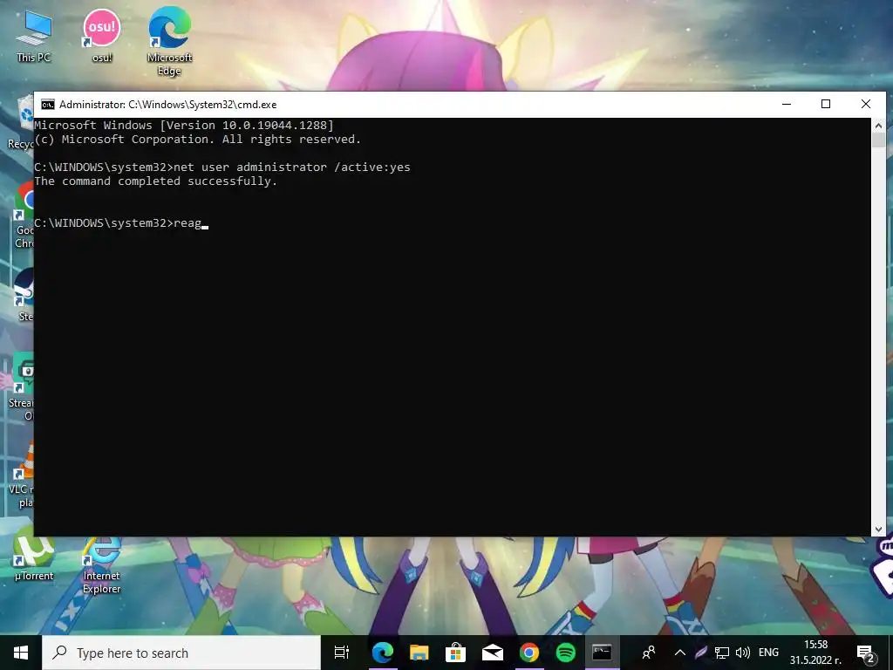Screen dimensions: 893x670
Task: Select the Command Prompt taskbar button
Action: 602,653
